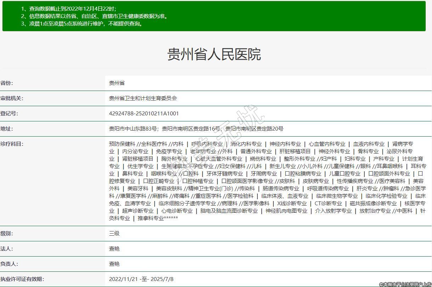Select the 三级 level value
The width and height of the screenshot is (432, 287).
[114, 234]
